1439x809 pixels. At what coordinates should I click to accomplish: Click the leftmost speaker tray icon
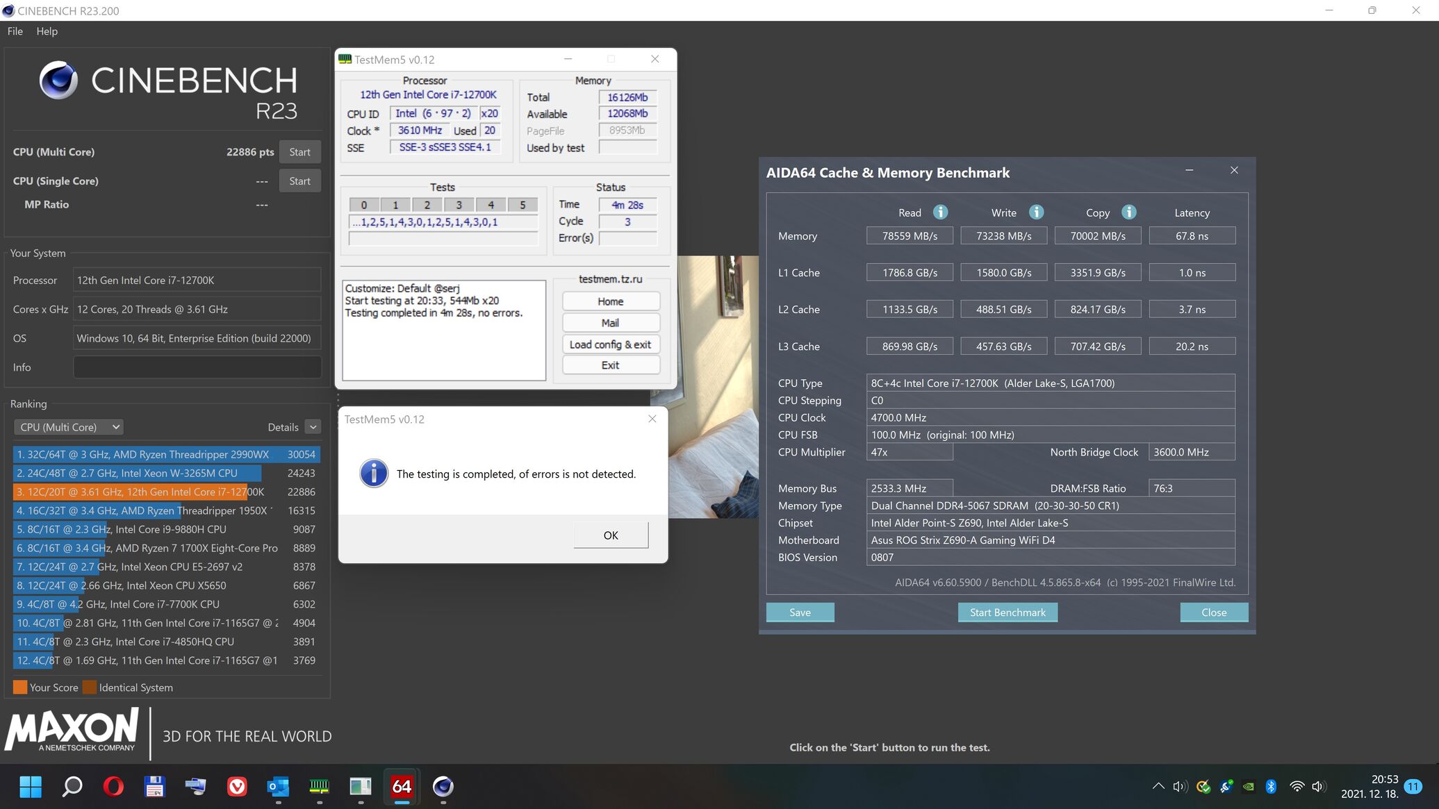pos(1180,787)
